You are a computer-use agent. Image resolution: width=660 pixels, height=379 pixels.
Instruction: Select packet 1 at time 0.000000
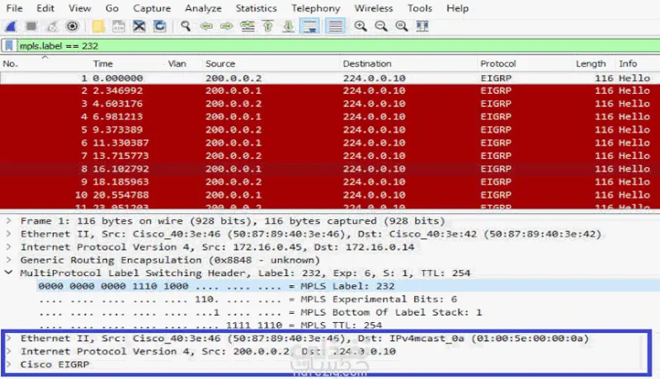coord(330,78)
